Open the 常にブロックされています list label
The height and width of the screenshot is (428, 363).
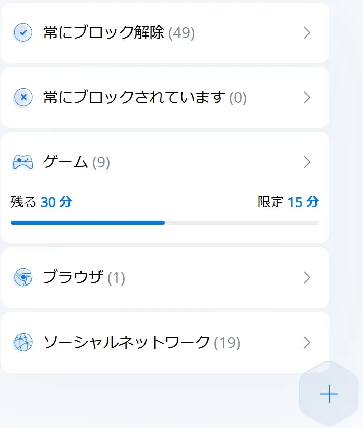coord(134,97)
